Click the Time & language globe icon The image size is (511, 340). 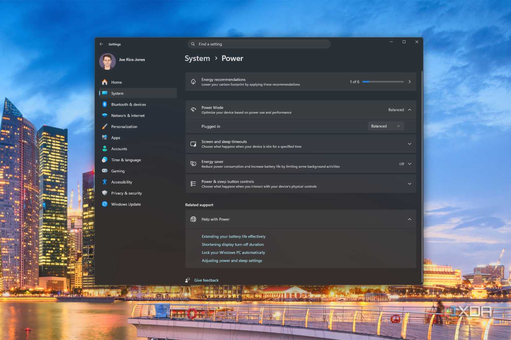point(105,160)
